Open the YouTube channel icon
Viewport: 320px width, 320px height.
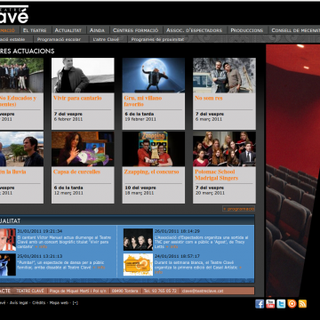pyautogui.click(x=270, y=304)
